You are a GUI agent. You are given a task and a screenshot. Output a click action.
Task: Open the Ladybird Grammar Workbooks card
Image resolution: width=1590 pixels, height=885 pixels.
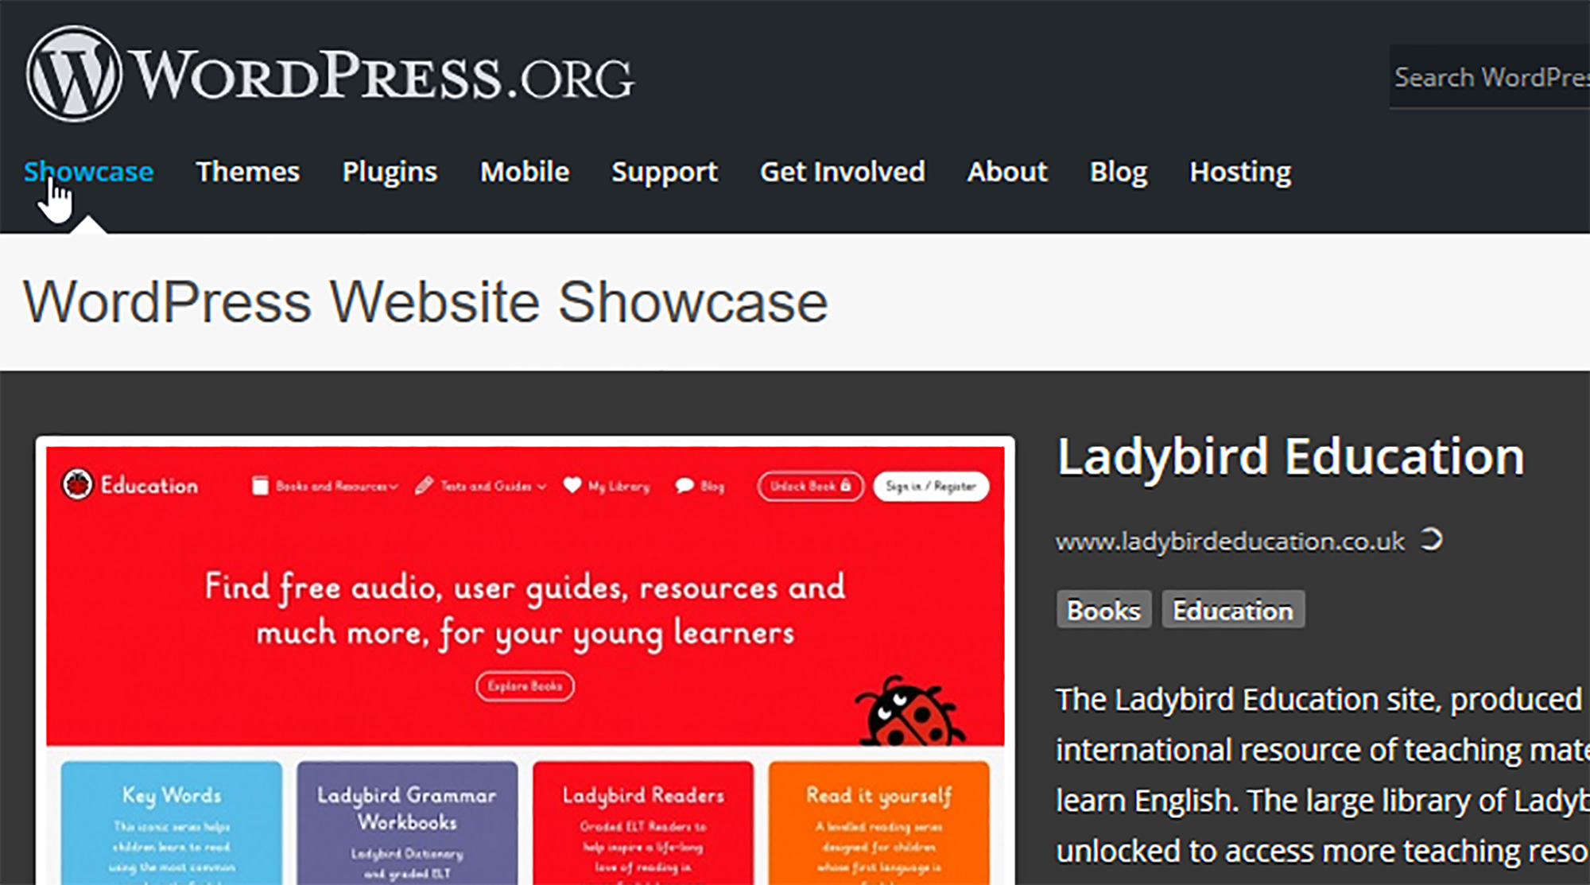click(x=407, y=822)
